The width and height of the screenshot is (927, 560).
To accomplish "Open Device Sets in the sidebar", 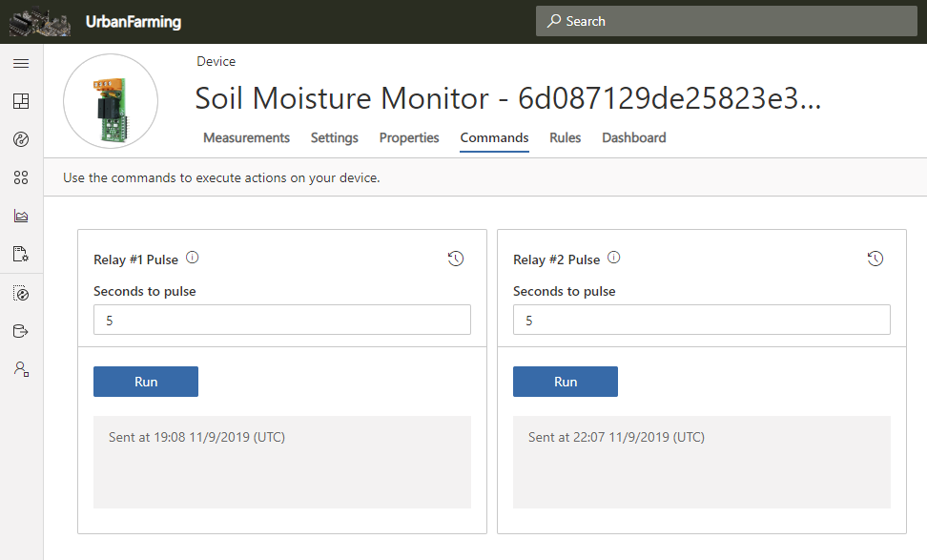I will click(21, 177).
